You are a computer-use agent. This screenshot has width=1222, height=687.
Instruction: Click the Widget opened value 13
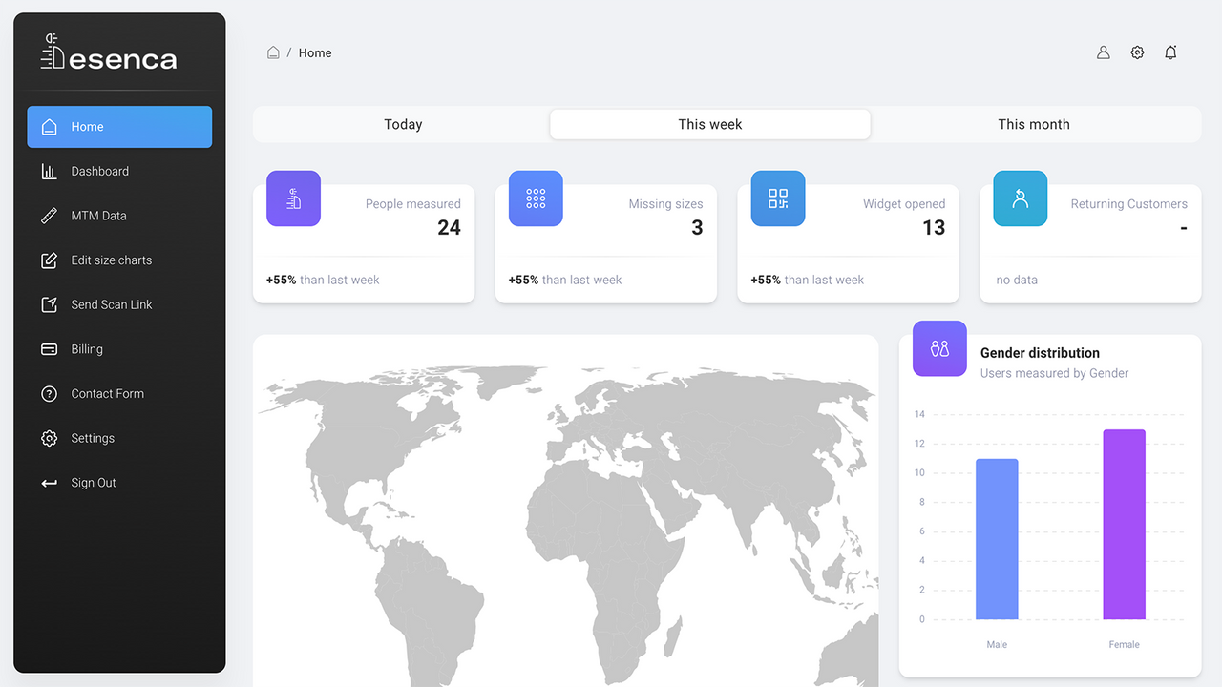point(934,227)
